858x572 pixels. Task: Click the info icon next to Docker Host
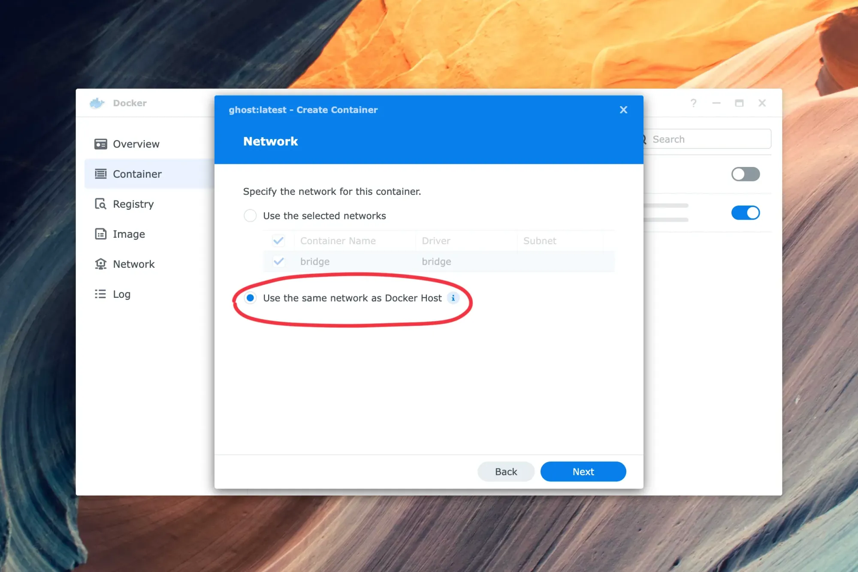[x=453, y=297]
